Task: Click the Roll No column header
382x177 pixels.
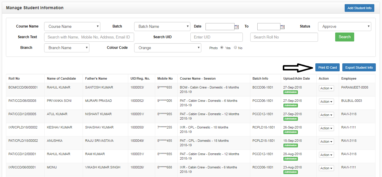Action: pos(14,78)
